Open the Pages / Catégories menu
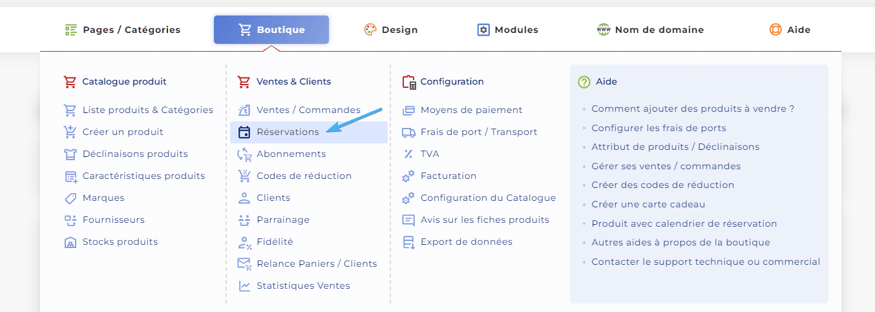 click(123, 30)
